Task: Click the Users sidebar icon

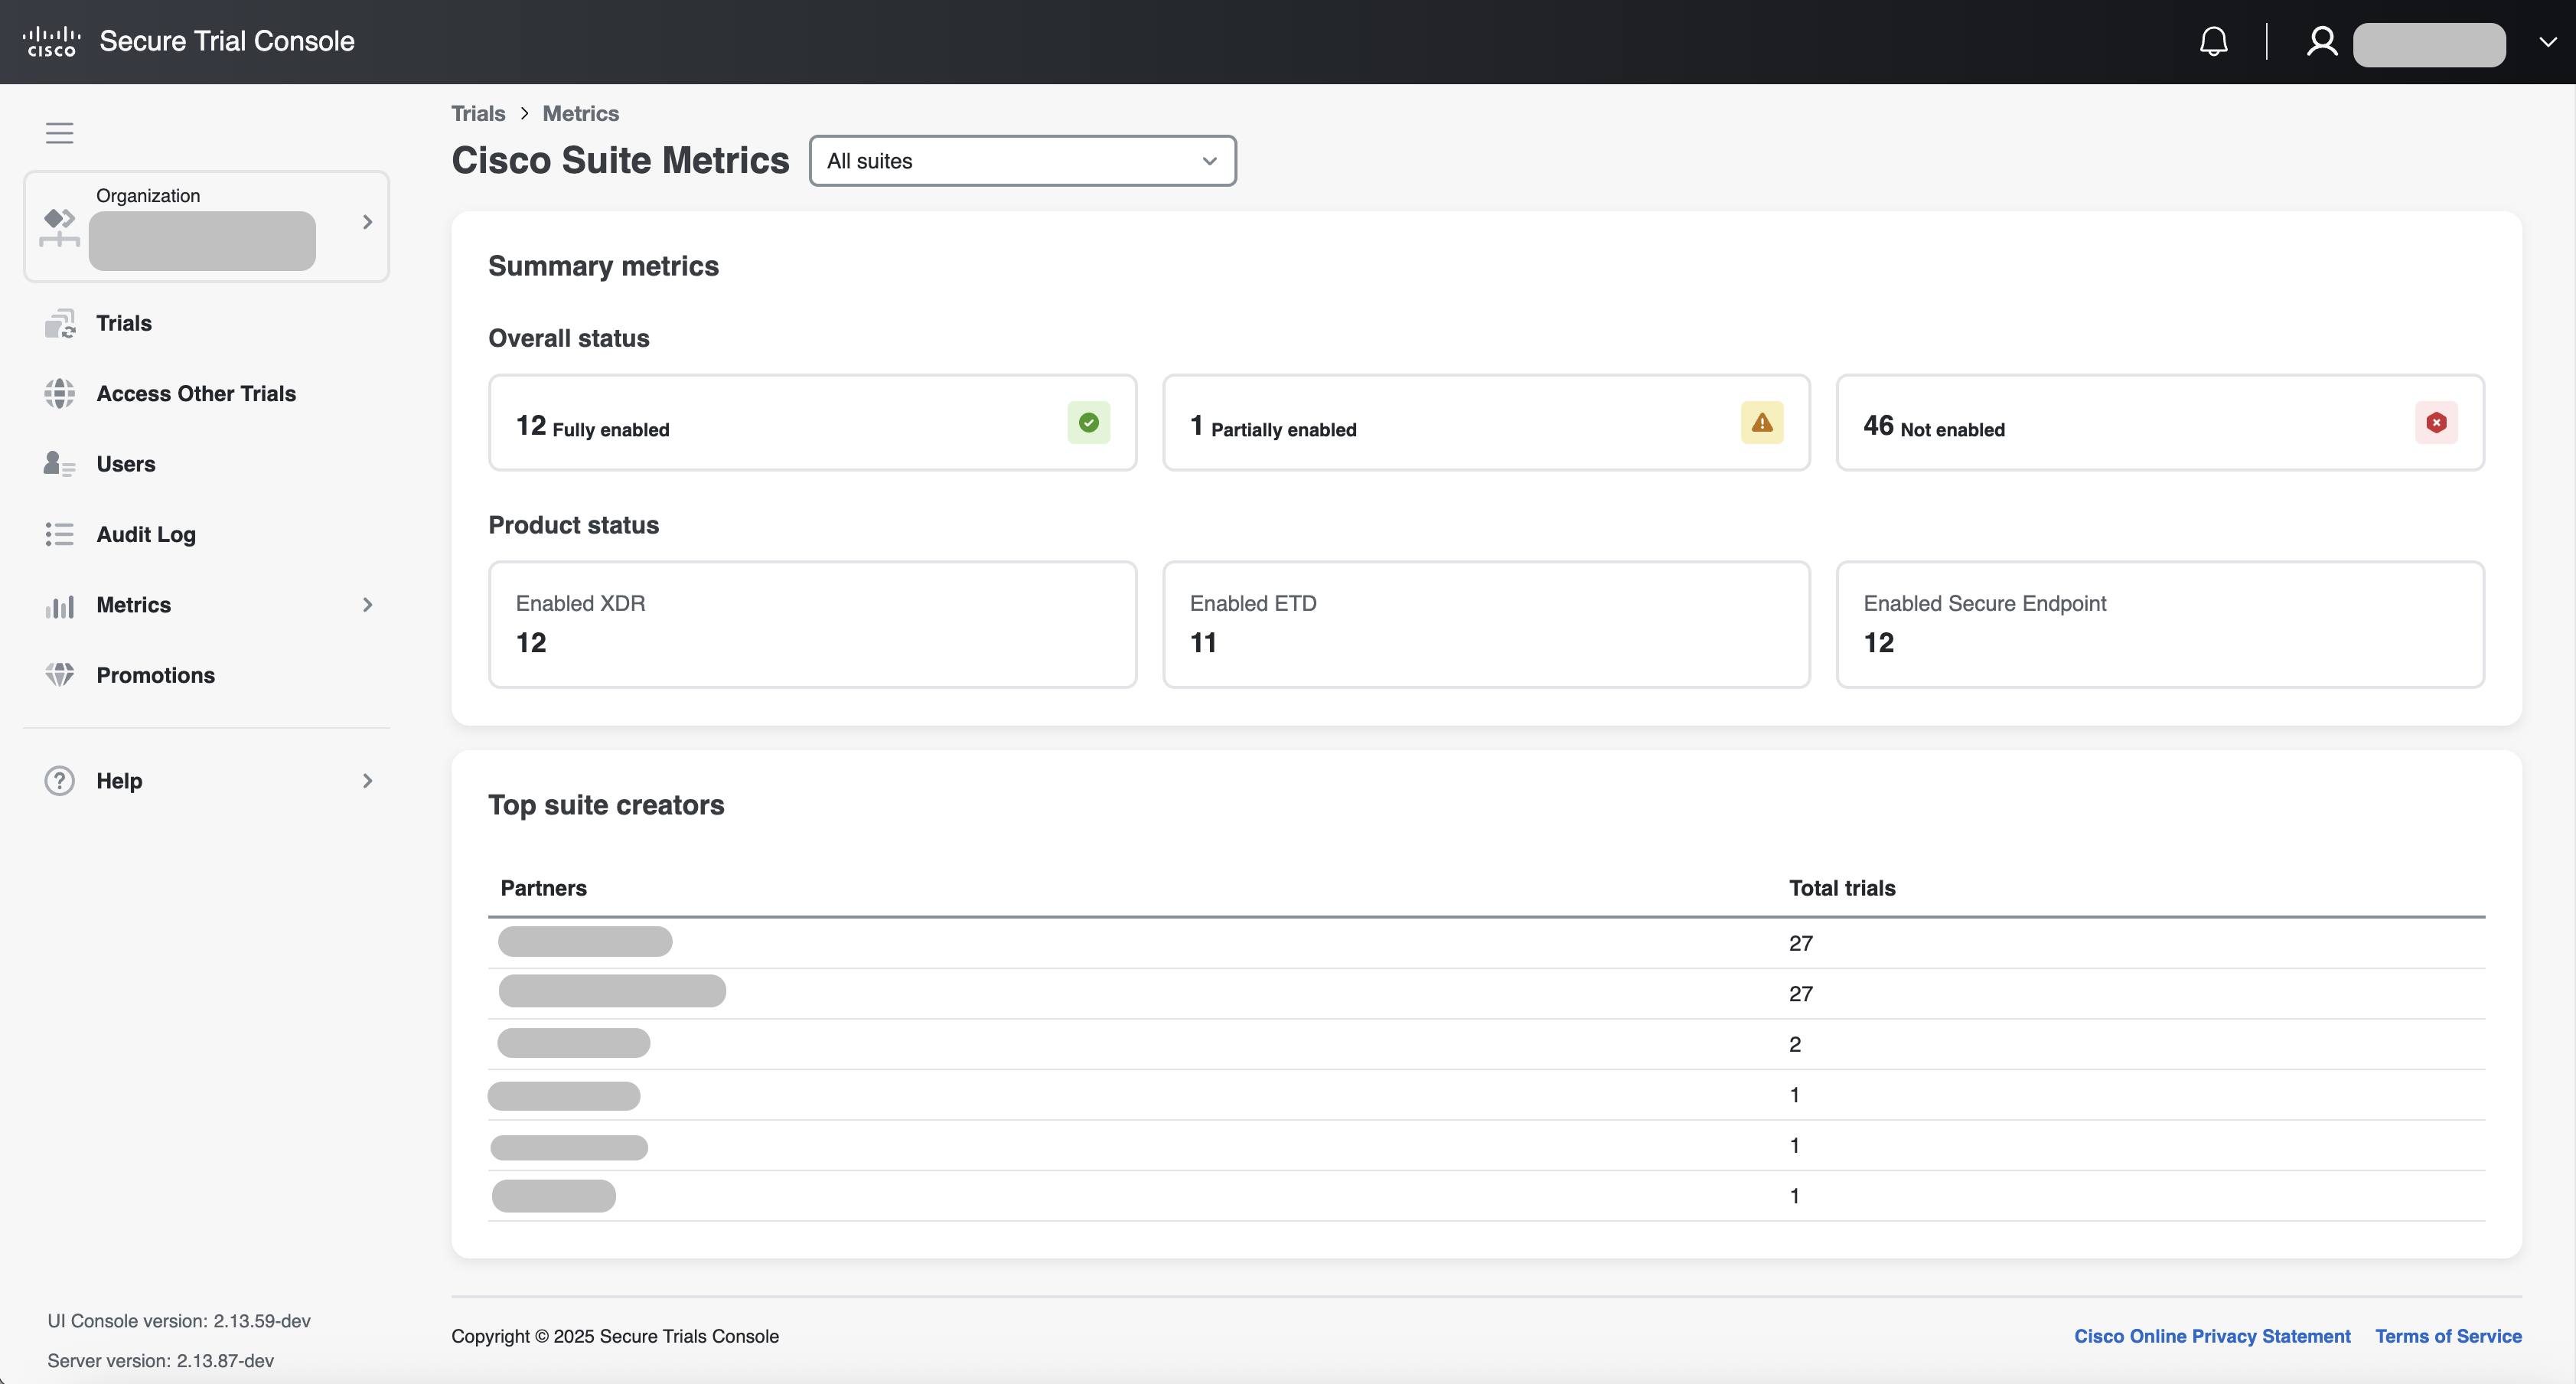Action: point(60,464)
